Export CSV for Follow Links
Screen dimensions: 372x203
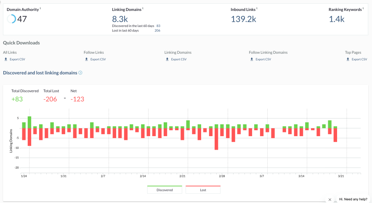point(98,59)
